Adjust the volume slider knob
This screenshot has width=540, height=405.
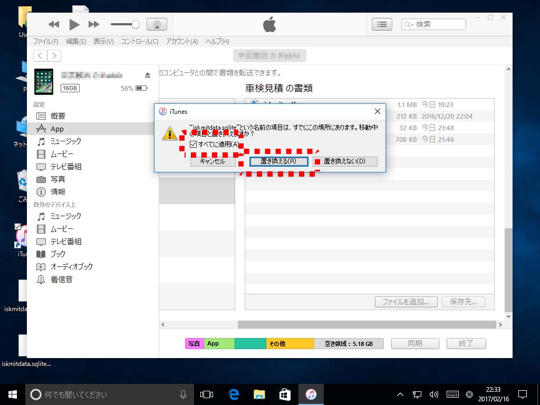coord(136,24)
